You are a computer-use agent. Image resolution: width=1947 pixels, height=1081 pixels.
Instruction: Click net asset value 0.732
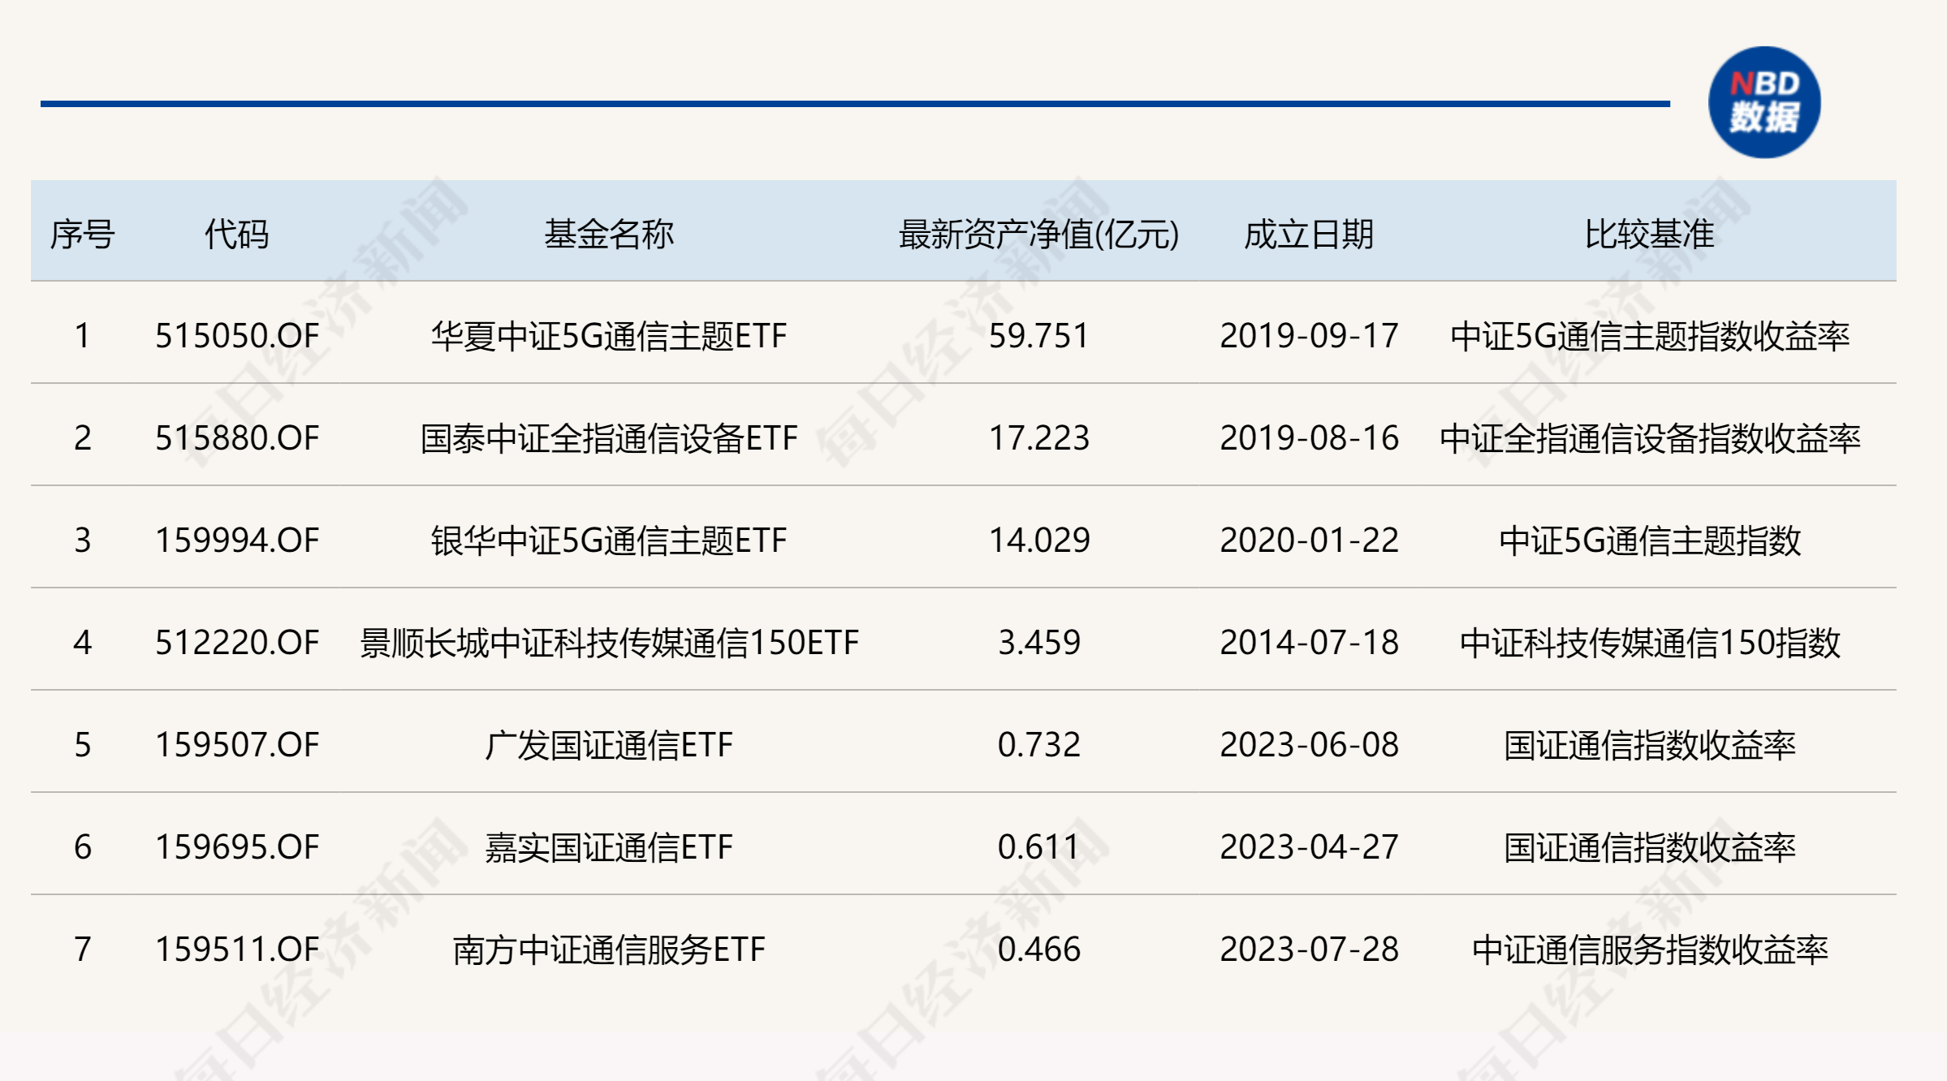click(1038, 745)
